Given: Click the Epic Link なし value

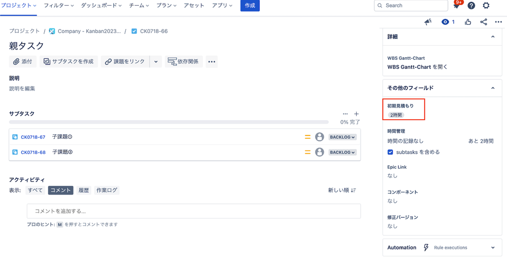Looking at the screenshot, I should [392, 176].
